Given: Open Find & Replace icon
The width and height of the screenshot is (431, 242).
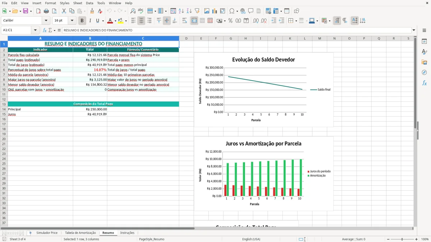Looking at the screenshot, I should click(x=133, y=11).
